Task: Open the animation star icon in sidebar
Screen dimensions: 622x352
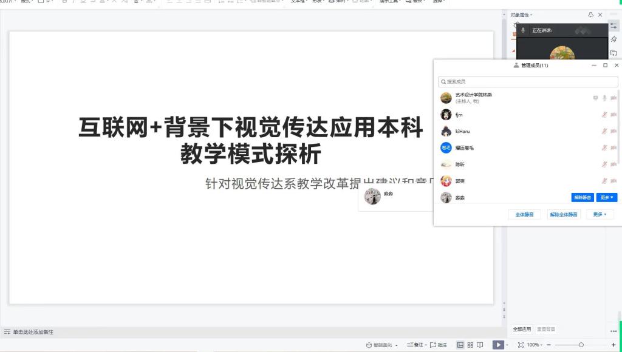Action: 613,39
